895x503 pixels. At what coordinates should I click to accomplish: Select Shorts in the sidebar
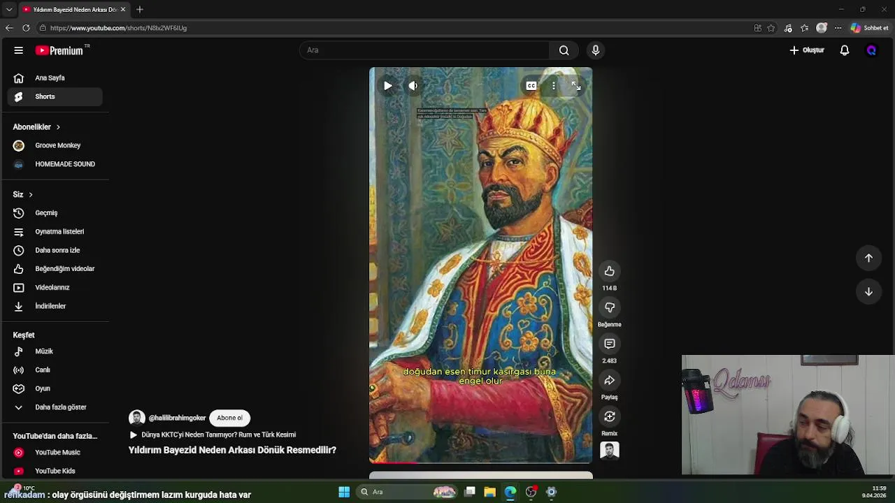click(55, 96)
